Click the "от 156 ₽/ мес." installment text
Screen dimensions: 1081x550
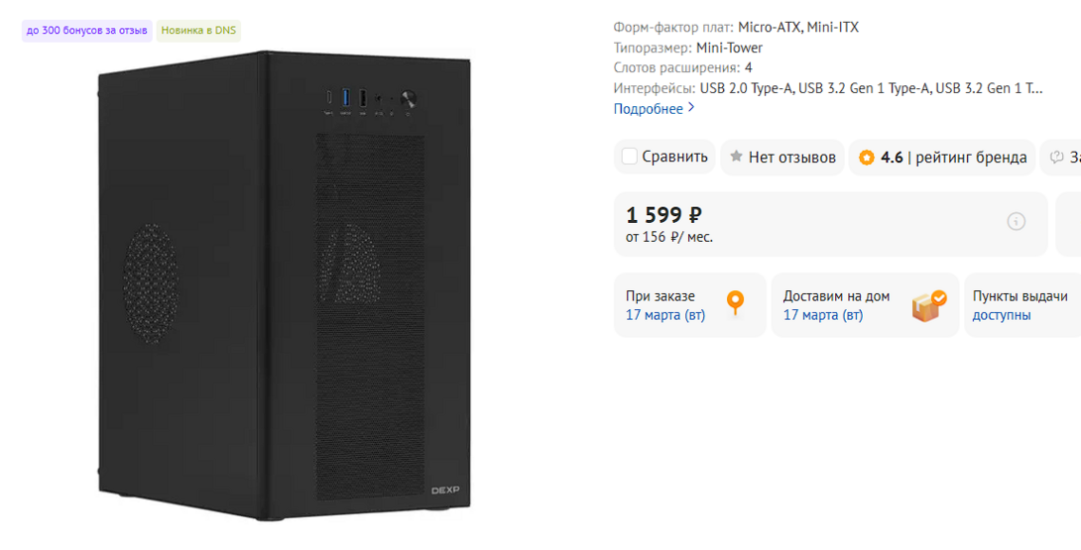[x=669, y=237]
